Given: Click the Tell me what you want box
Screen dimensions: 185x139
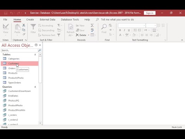Looking at the screenshot, I should 117,20.
